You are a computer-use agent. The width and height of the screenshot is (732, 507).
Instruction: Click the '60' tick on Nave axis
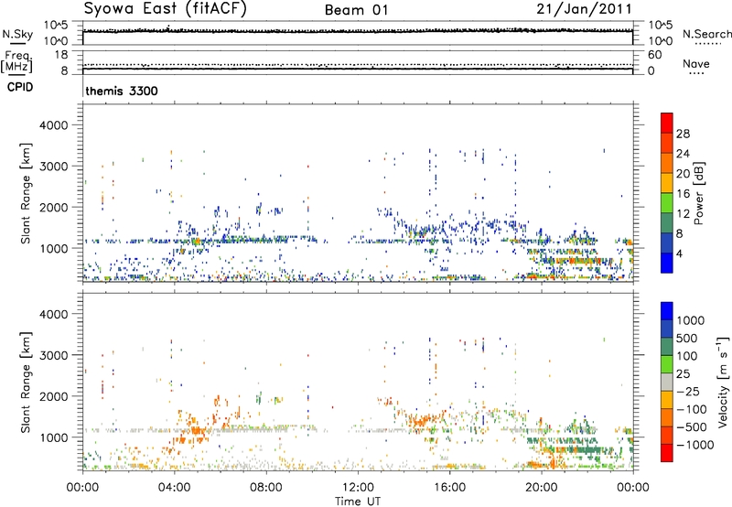click(655, 55)
